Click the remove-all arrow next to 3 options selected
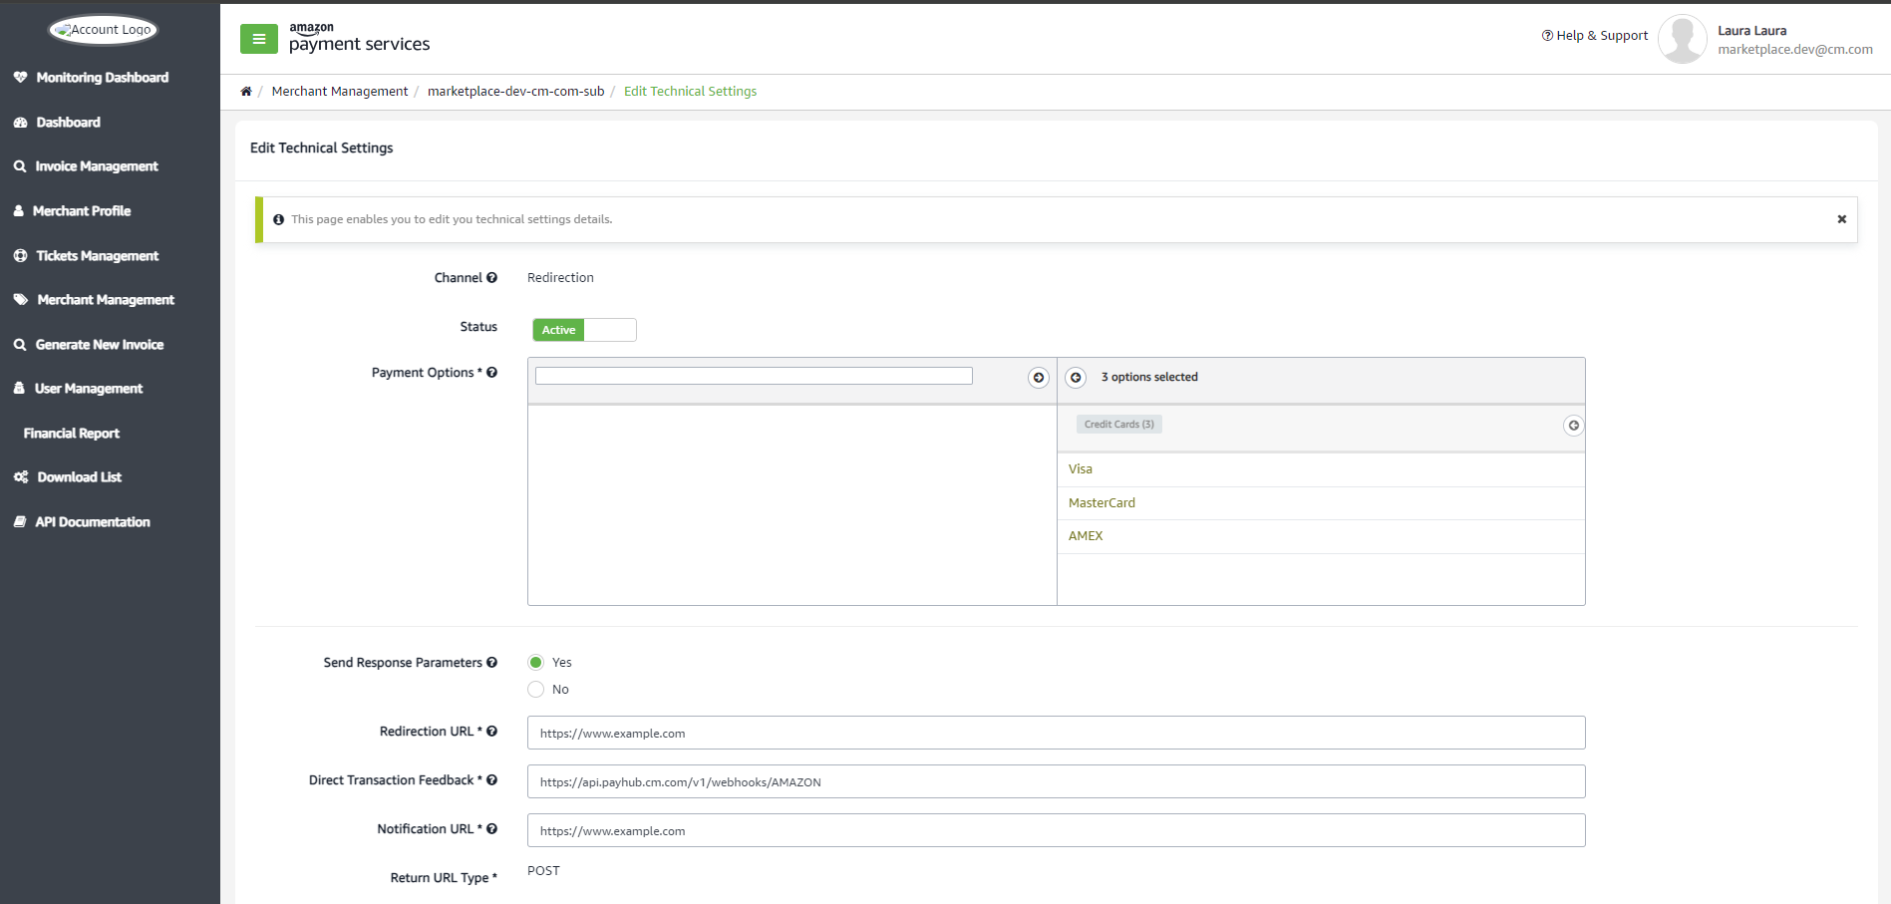 pos(1076,378)
